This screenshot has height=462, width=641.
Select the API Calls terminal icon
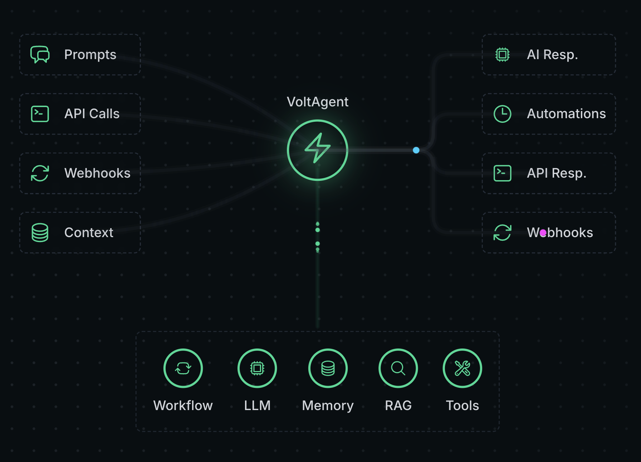pyautogui.click(x=40, y=114)
